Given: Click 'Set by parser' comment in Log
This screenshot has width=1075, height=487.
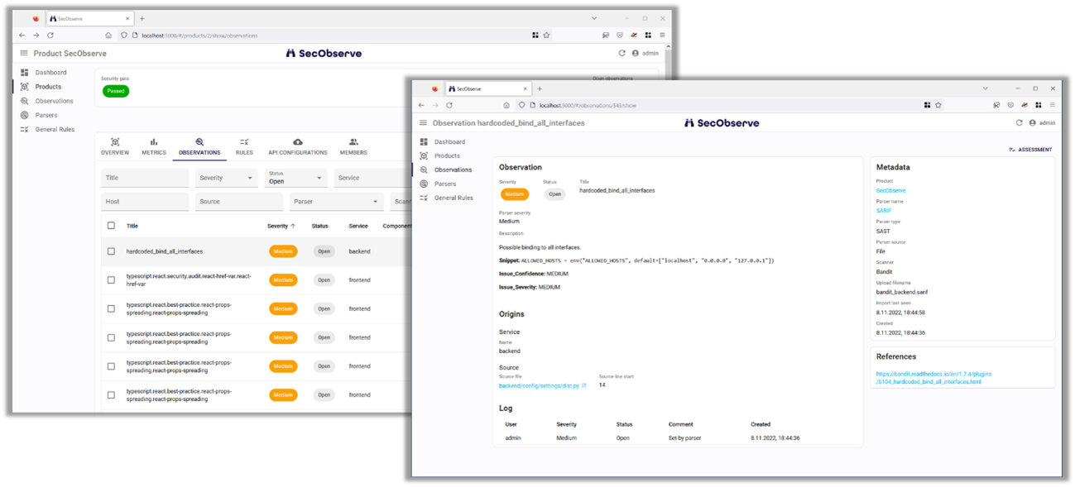Looking at the screenshot, I should point(684,438).
